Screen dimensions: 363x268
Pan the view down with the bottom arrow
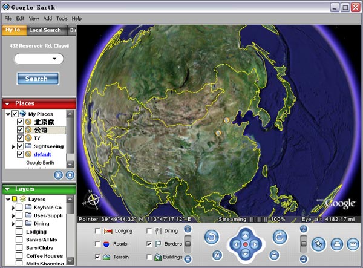point(246,253)
